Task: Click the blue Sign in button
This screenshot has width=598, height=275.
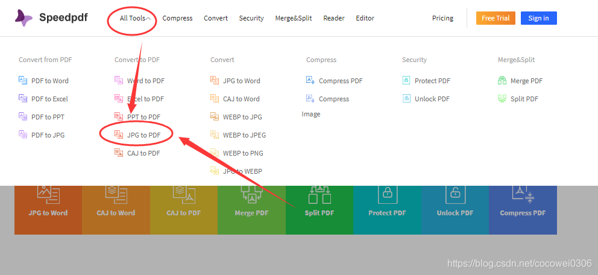Action: [538, 18]
